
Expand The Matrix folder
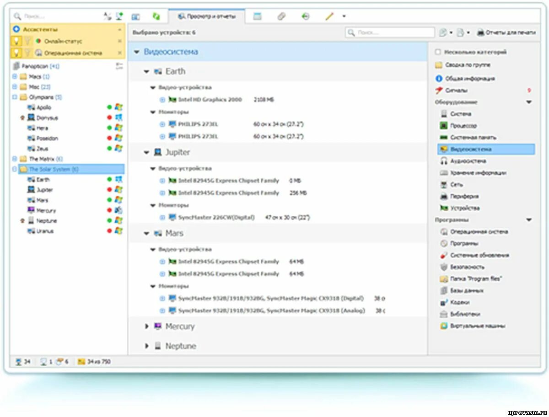click(15, 159)
